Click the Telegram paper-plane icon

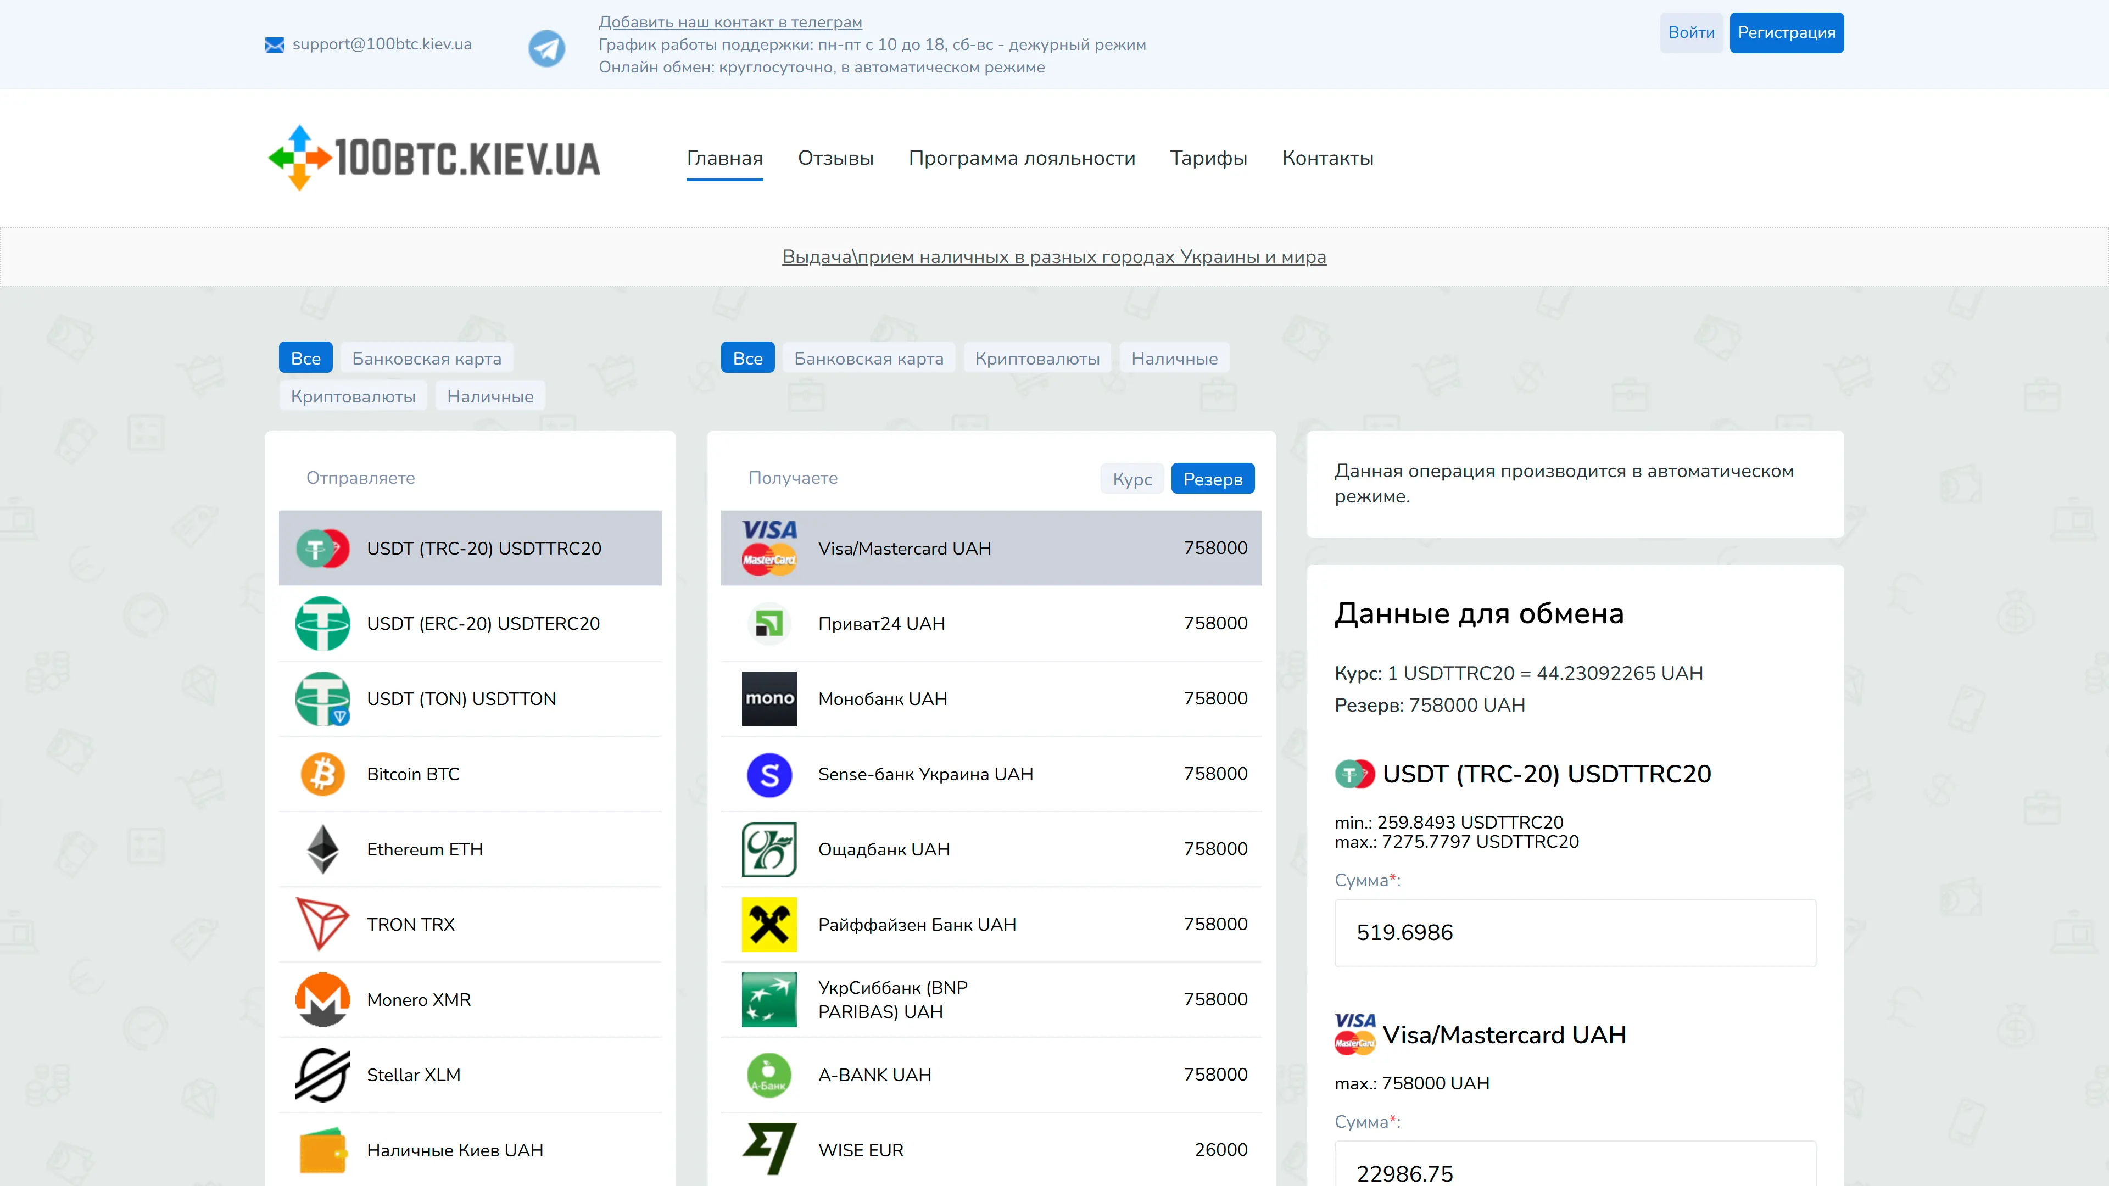546,47
